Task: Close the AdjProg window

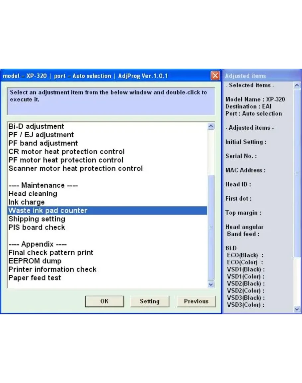Action: click(x=215, y=76)
